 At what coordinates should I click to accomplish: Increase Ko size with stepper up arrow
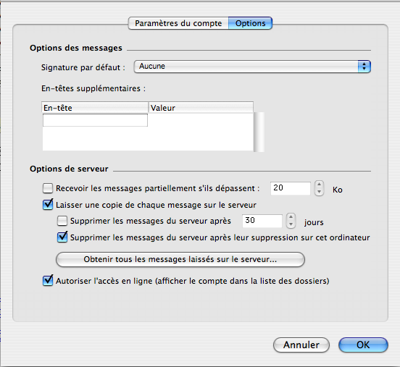(319, 185)
